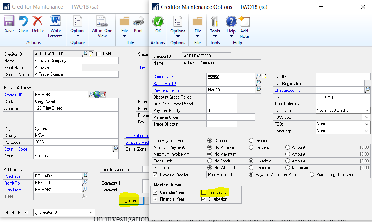Click the Payment Terms link
The height and width of the screenshot is (222, 372).
tap(166, 90)
